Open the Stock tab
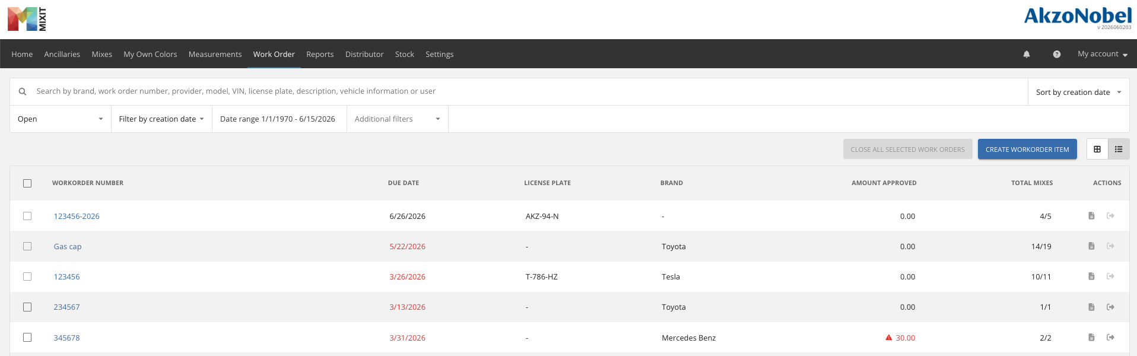 coord(404,54)
